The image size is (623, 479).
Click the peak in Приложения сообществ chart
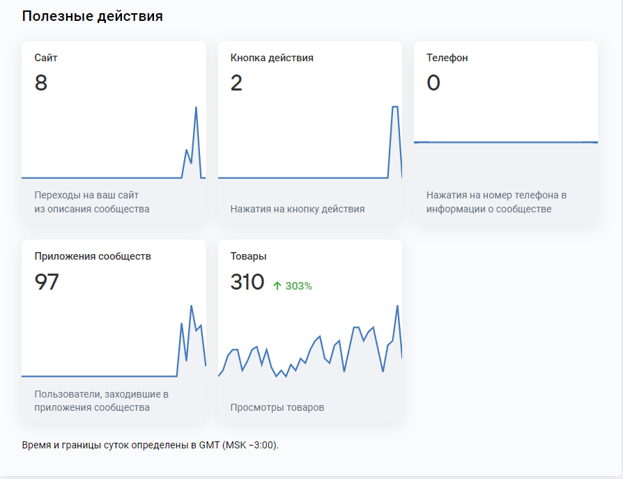coord(191,306)
